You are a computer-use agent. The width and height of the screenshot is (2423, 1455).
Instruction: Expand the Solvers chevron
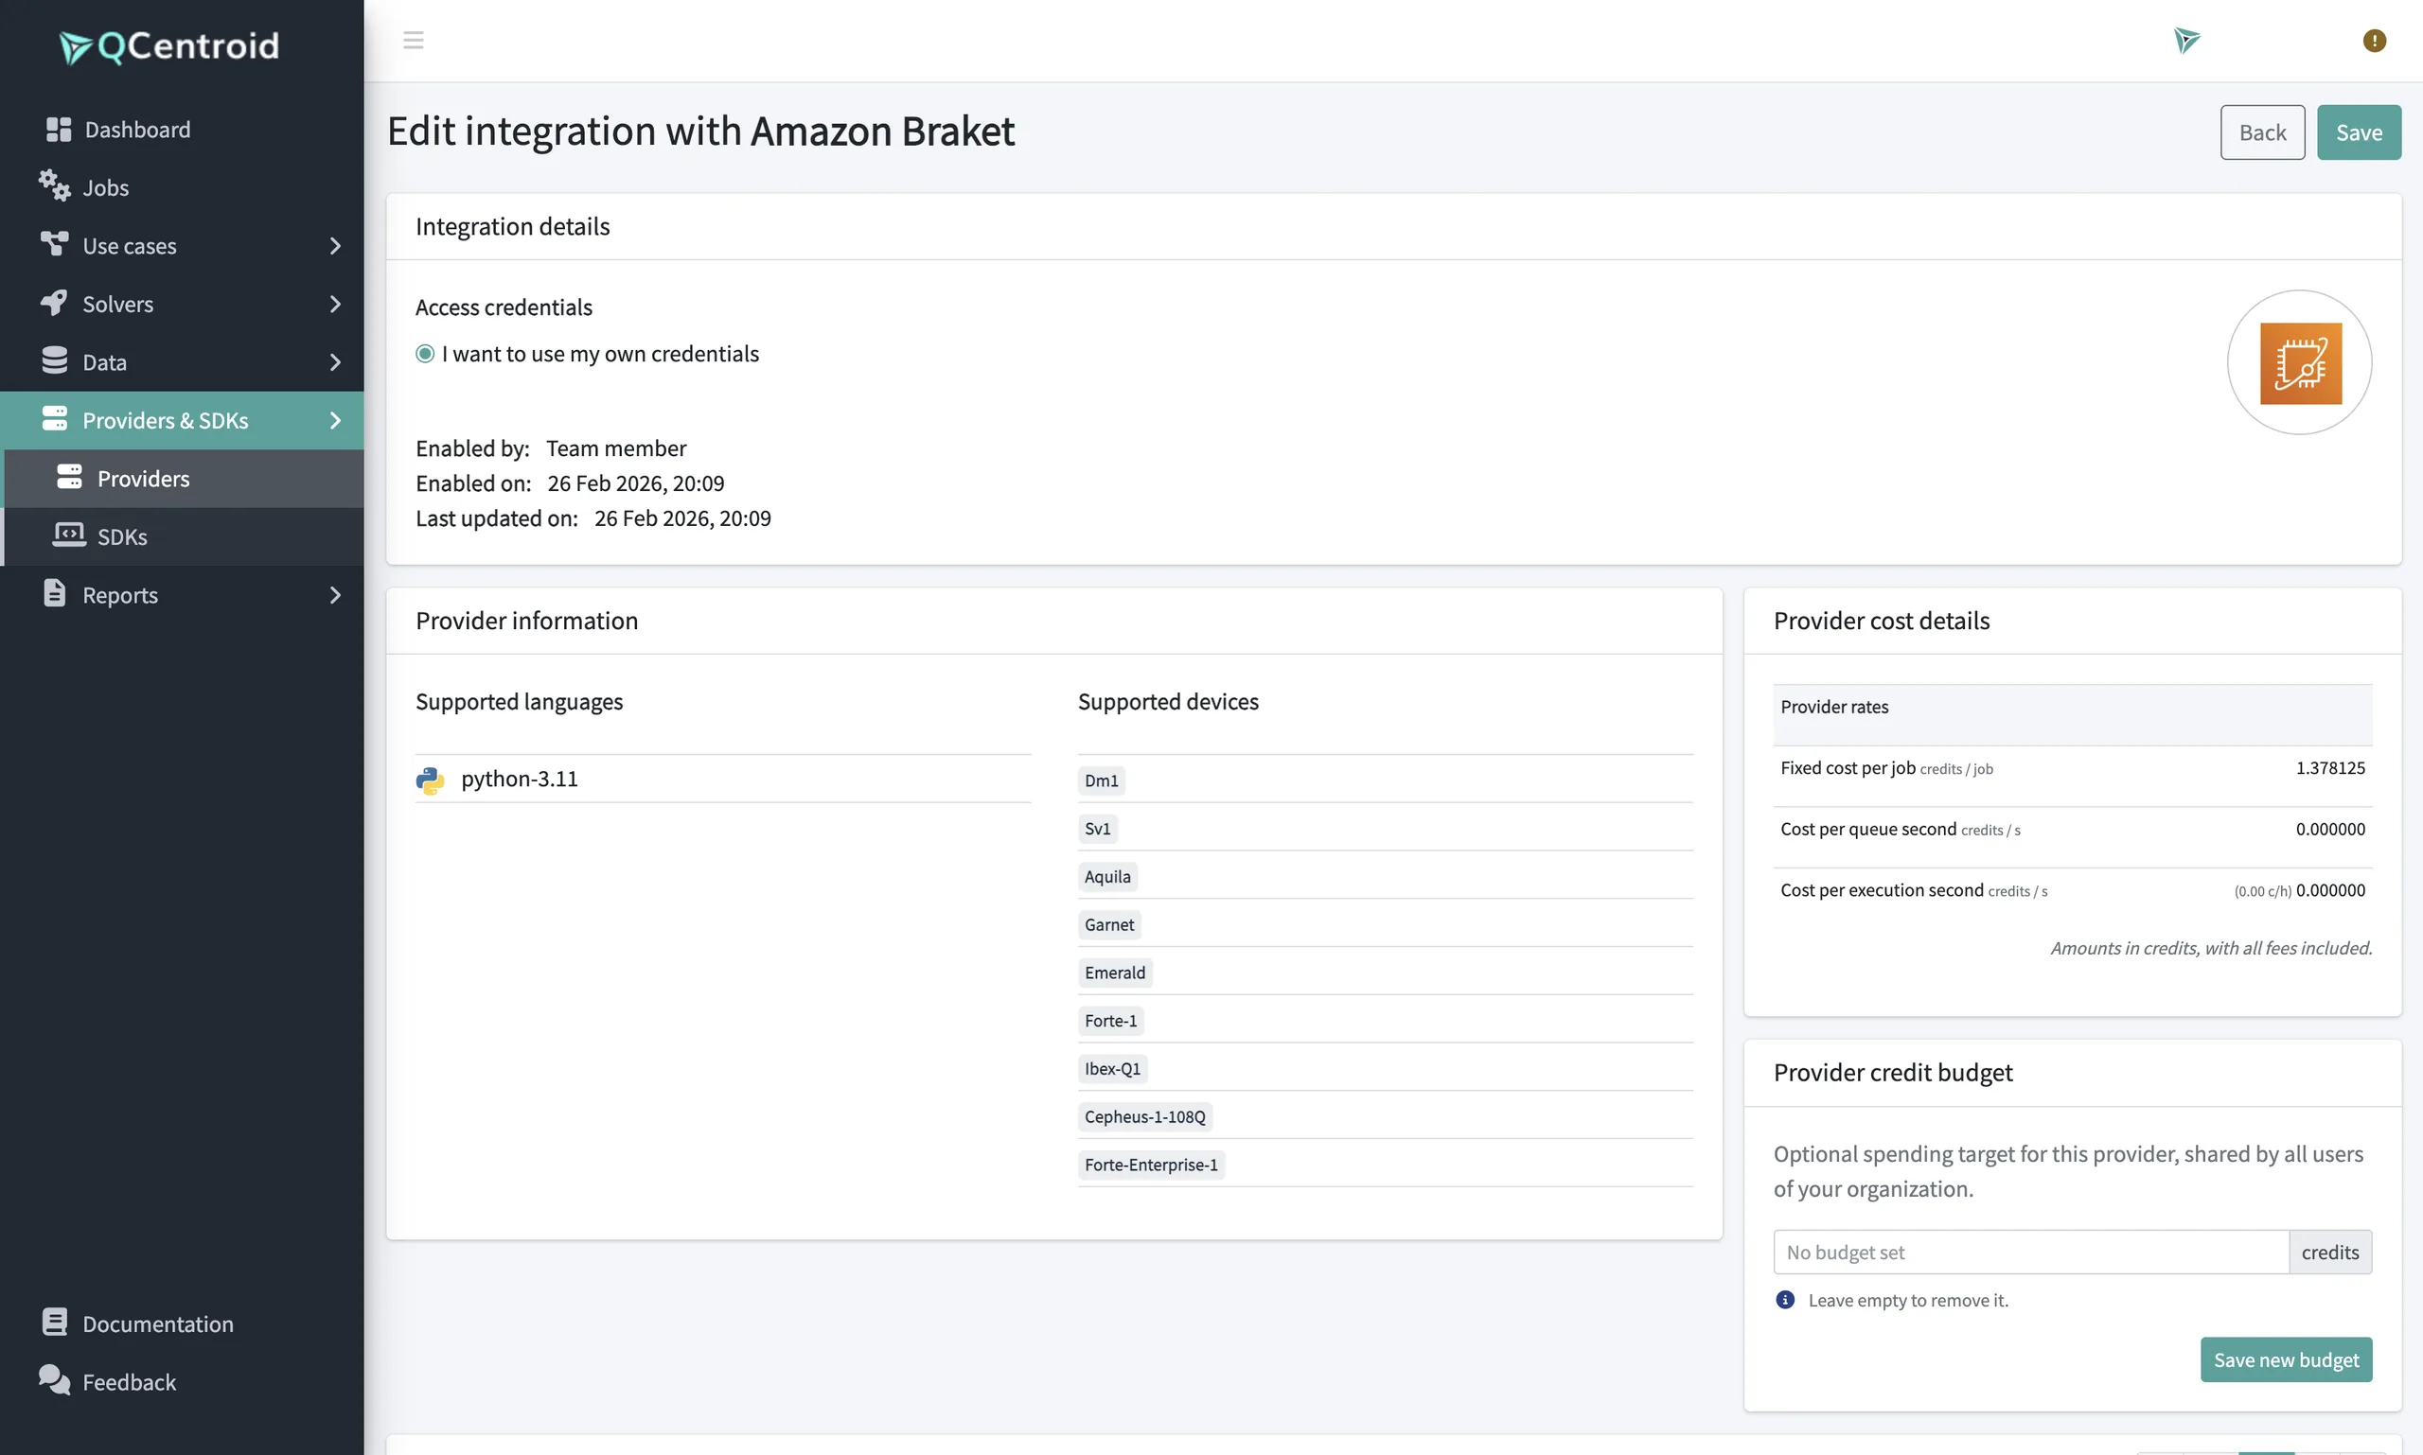pyautogui.click(x=335, y=304)
